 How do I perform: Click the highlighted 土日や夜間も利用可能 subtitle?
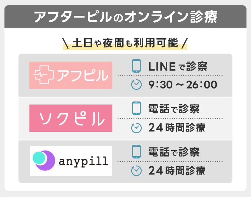[x=125, y=43]
